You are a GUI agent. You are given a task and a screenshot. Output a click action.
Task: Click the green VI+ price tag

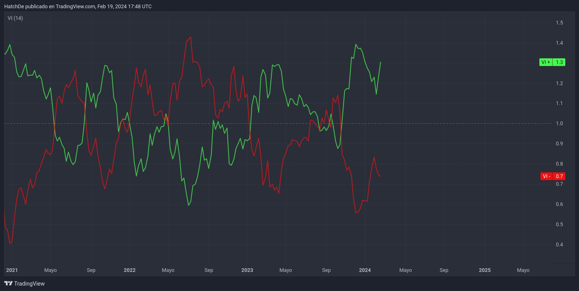click(552, 62)
